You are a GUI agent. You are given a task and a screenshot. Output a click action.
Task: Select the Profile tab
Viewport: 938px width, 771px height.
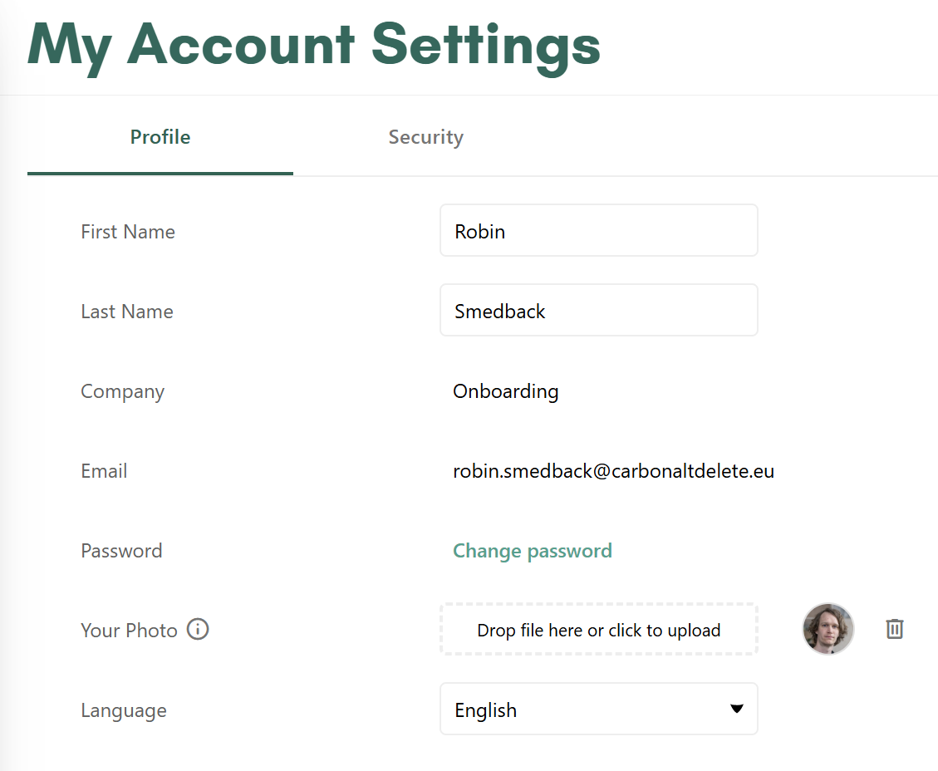160,137
